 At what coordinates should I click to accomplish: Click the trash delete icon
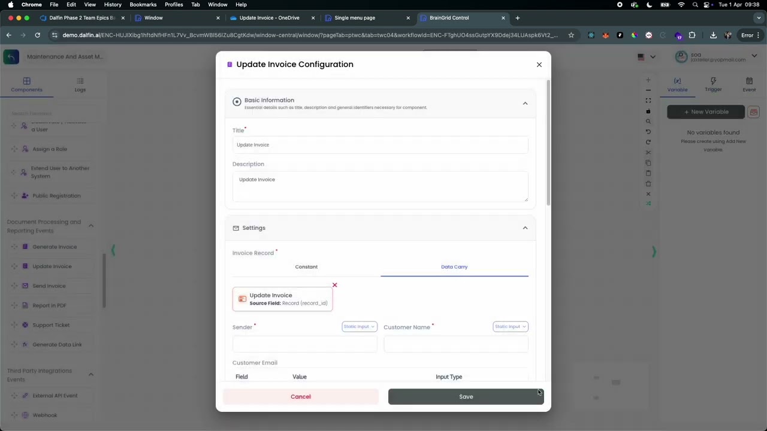point(648,184)
